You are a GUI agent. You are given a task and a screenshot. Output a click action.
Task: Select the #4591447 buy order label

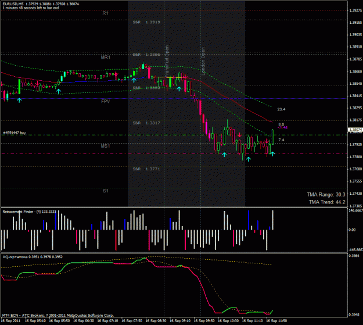click(15, 133)
